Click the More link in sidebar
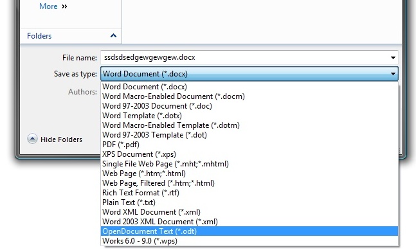 pos(48,6)
